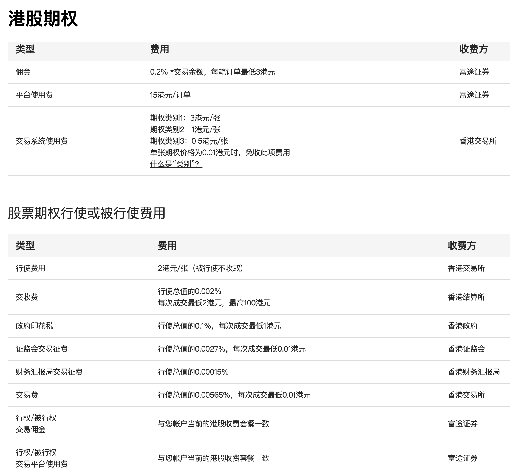Viewport: 510px width, 470px height.
Task: Select the 平台使用费 row label
Action: point(34,95)
